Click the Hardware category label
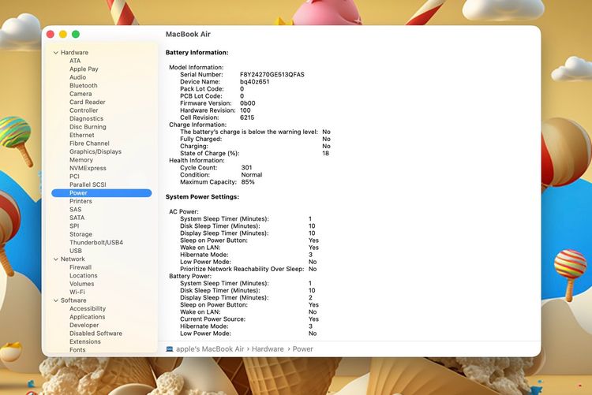The width and height of the screenshot is (592, 395). click(x=74, y=53)
